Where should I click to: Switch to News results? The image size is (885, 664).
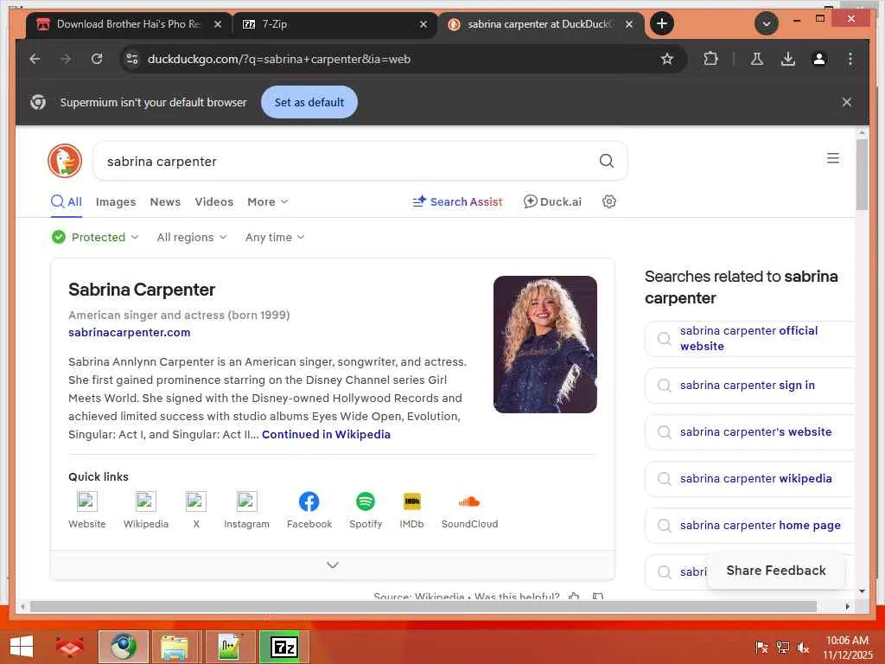point(165,202)
